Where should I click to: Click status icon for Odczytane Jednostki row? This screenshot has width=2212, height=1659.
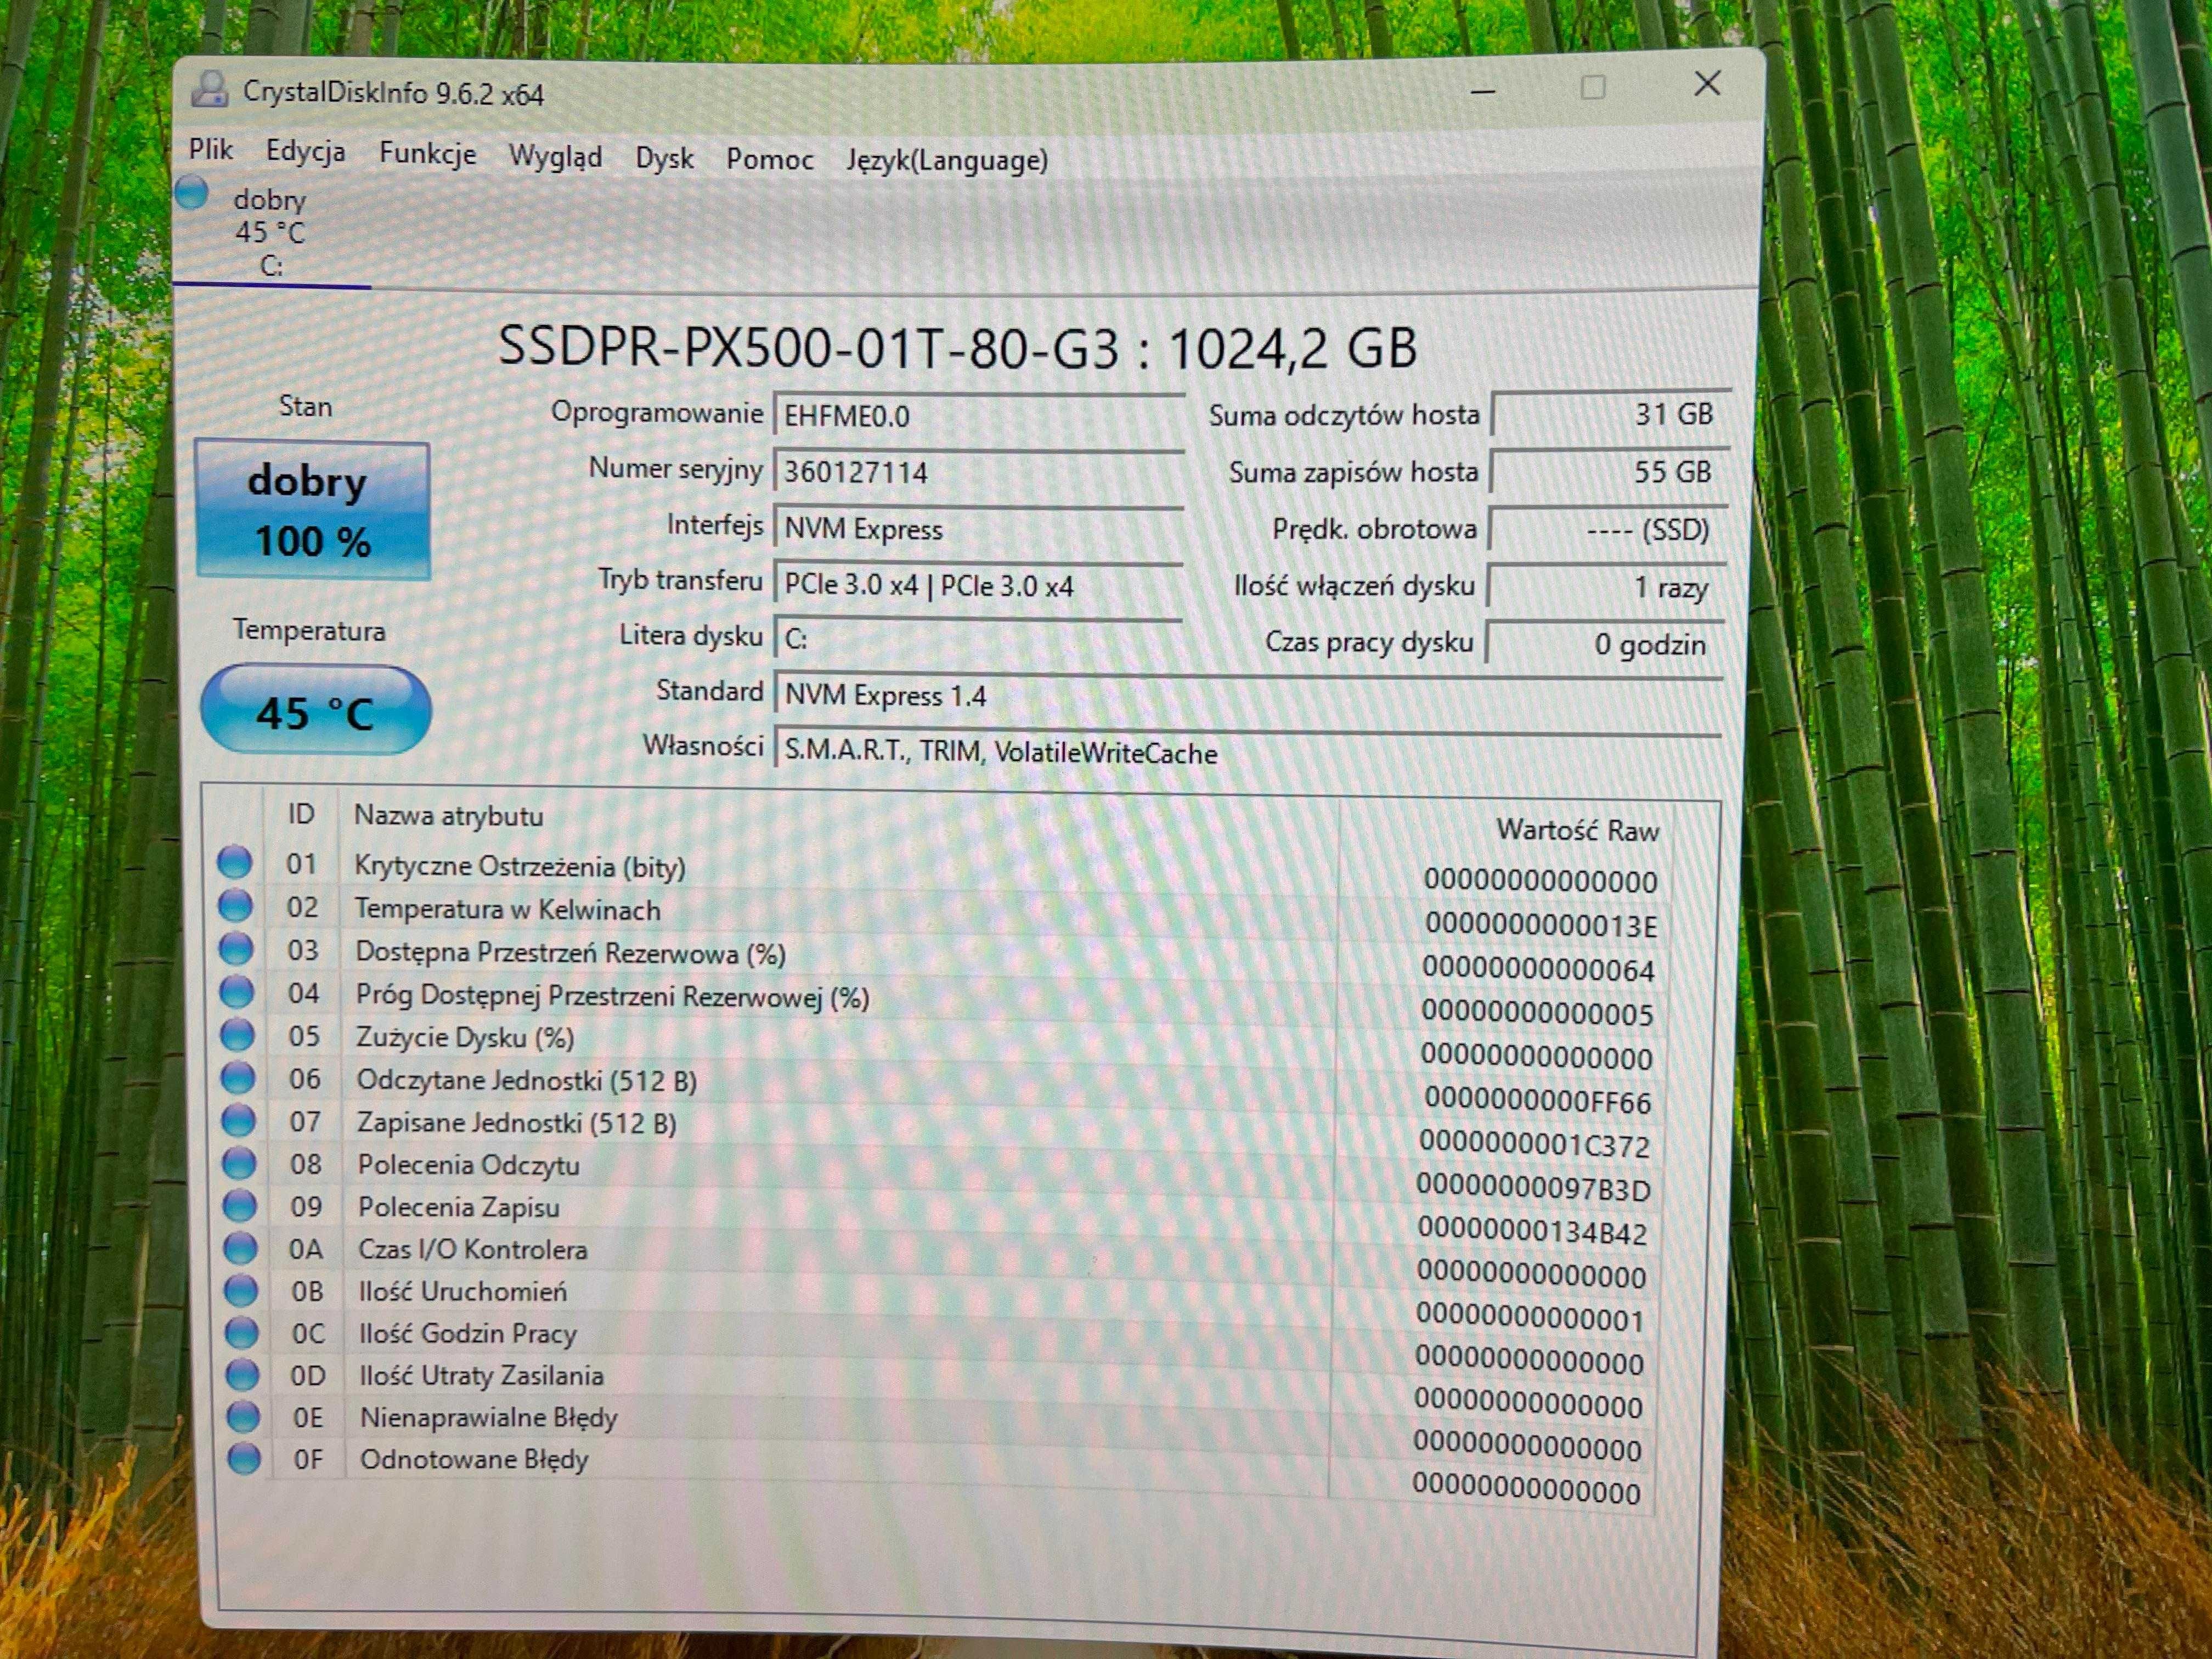point(238,1077)
